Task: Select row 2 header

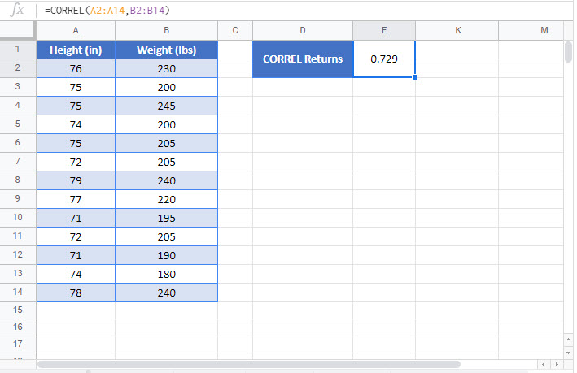Action: click(18, 68)
